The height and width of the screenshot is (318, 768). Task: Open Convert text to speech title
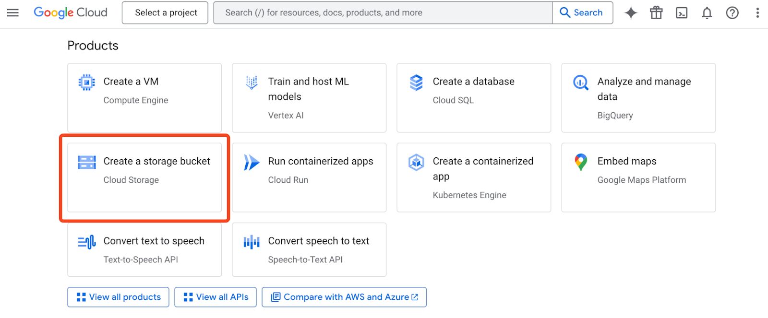[154, 241]
